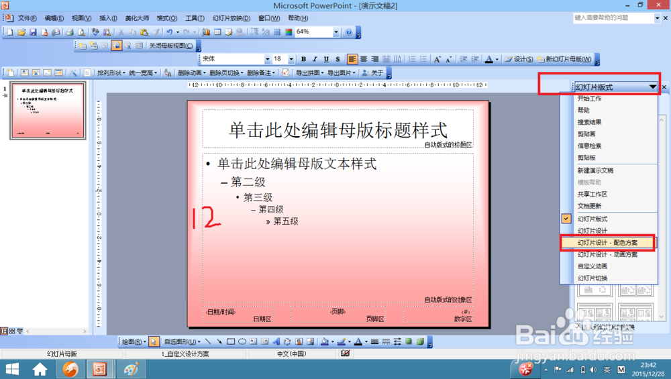Viewport: 671px width, 379px height.
Task: Expand the 删除动画 dropdown
Action: 192,73
